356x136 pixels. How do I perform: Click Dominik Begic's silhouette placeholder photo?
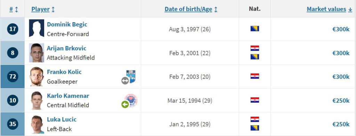[x=37, y=28]
